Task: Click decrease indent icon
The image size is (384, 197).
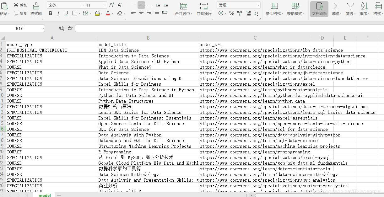Action: point(158,5)
